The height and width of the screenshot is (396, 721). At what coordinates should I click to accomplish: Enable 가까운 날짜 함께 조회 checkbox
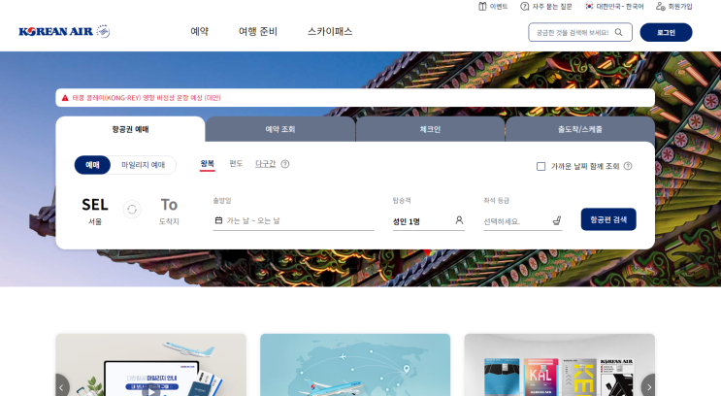coord(541,166)
